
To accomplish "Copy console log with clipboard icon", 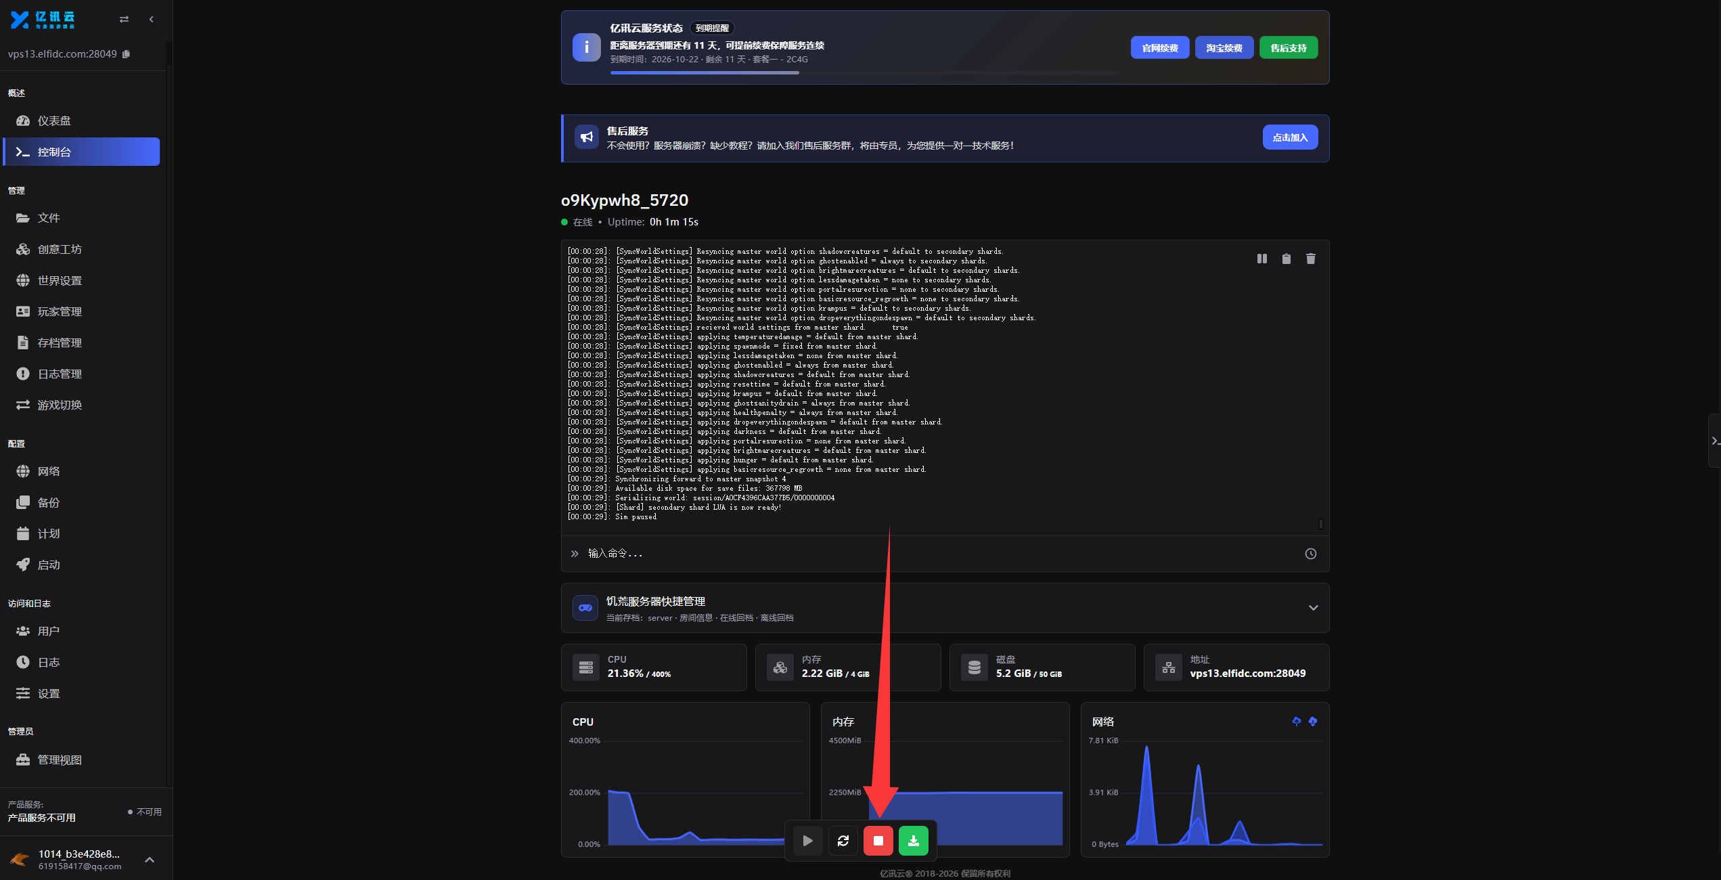I will click(x=1287, y=259).
